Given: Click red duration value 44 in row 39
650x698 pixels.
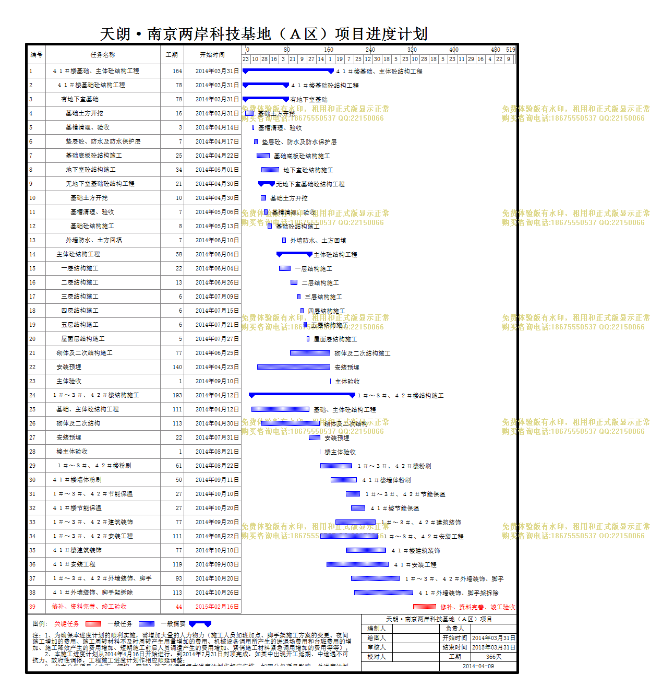Looking at the screenshot, I should coord(179,607).
